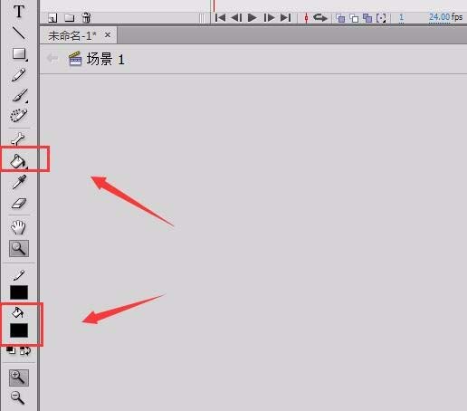This screenshot has width=467, height=411.
Task: Select the Paint Bucket tool
Action: [18, 160]
